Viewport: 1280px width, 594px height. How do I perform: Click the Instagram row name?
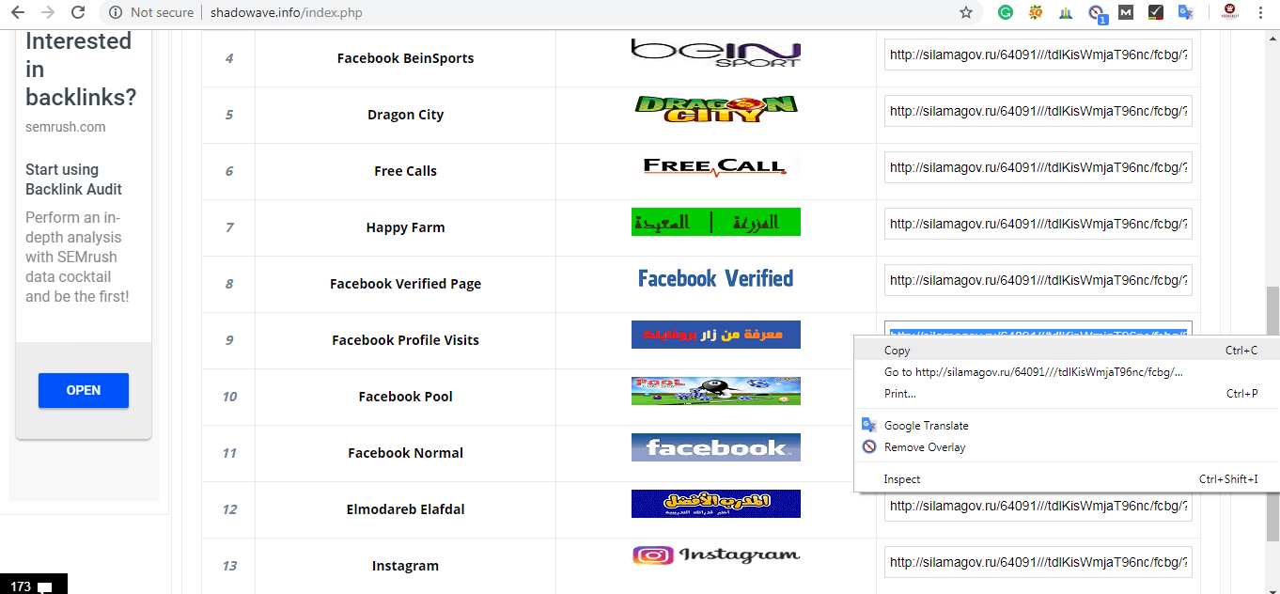(x=405, y=566)
